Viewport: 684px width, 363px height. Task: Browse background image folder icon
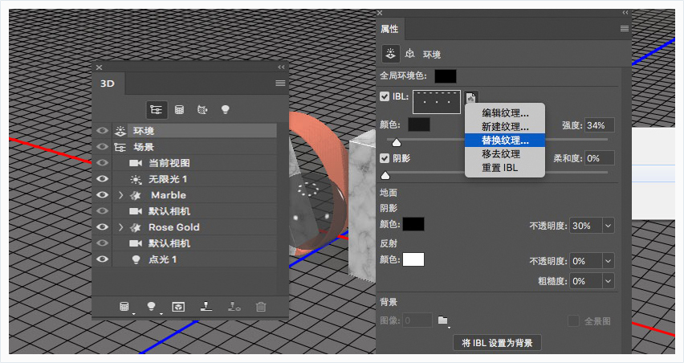[x=443, y=320]
